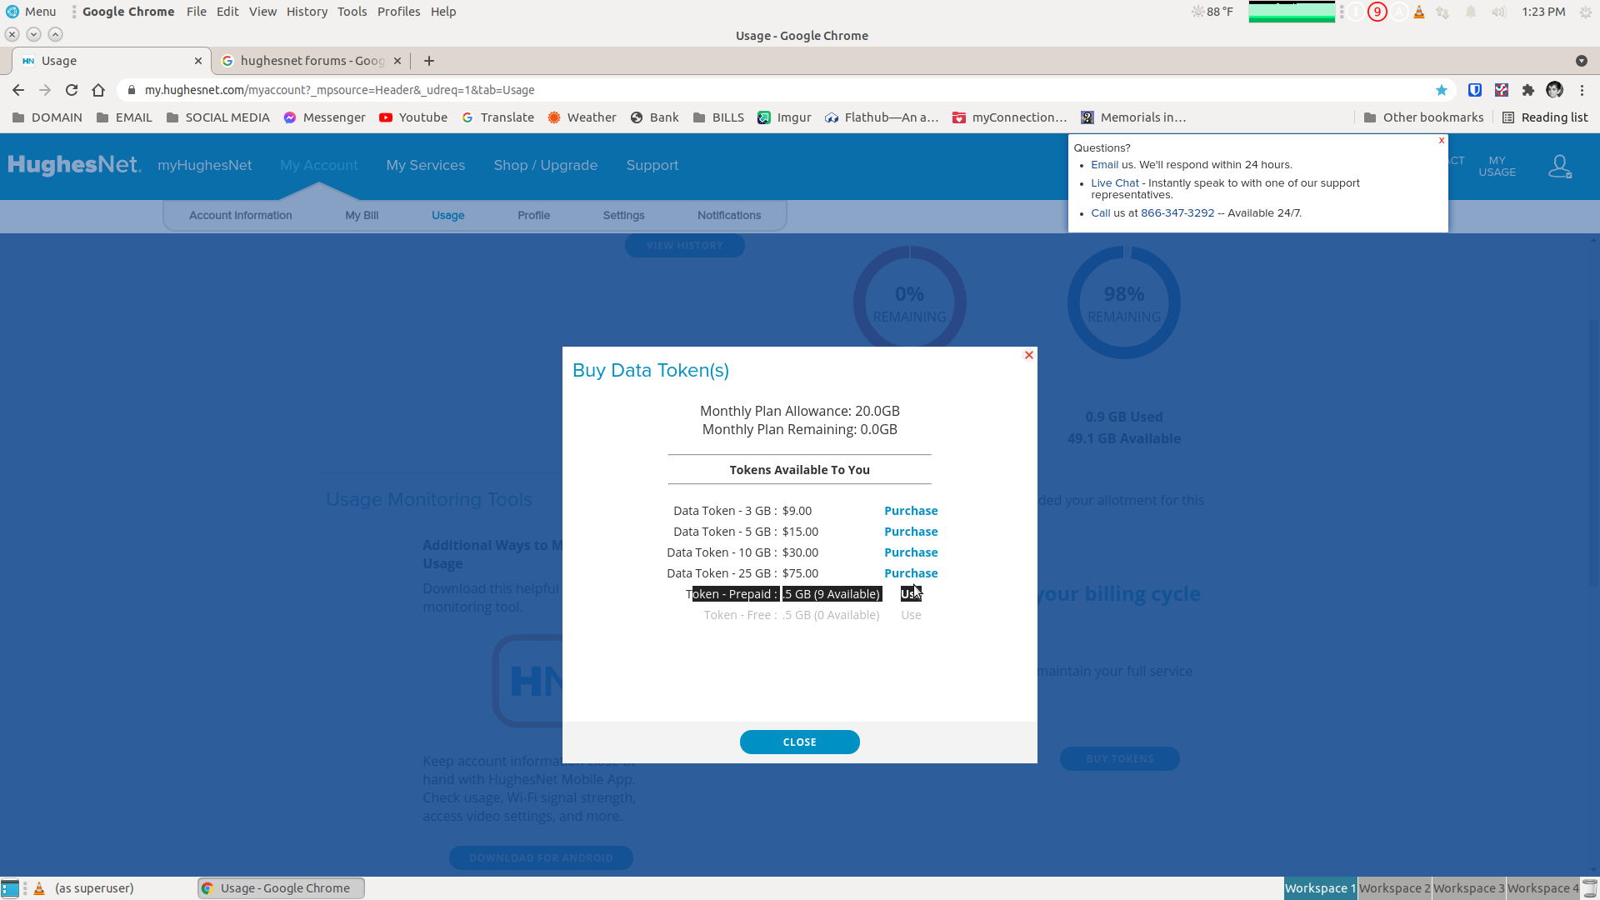Switch to hughesnet forums tab

coord(312,61)
